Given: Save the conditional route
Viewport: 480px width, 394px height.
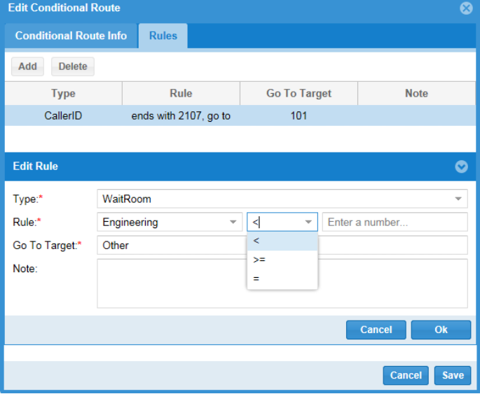Looking at the screenshot, I should 453,375.
